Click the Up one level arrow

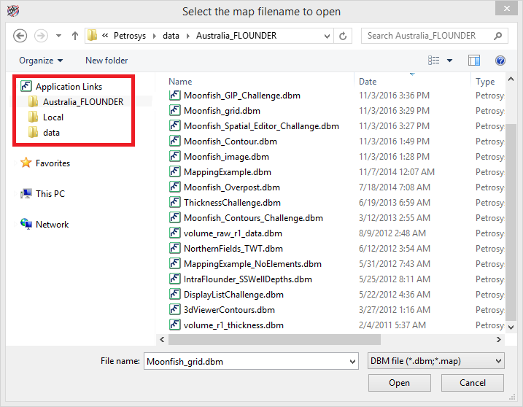74,36
